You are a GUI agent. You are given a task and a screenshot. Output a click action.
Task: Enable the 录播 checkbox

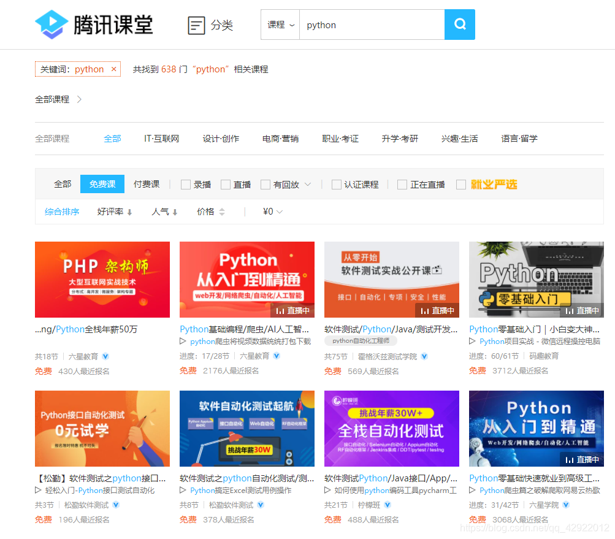[x=185, y=184]
